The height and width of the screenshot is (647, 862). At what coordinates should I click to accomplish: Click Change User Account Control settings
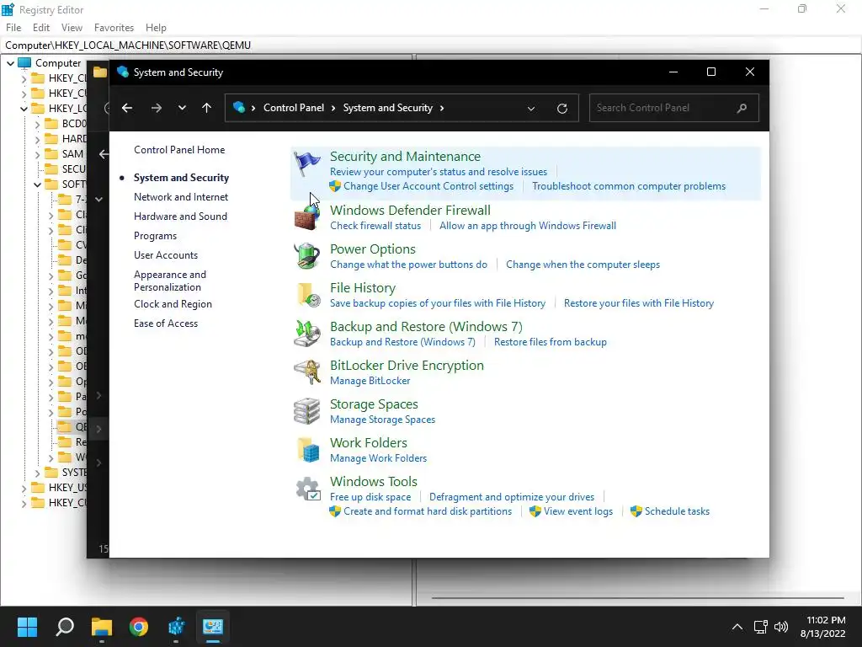click(x=428, y=186)
